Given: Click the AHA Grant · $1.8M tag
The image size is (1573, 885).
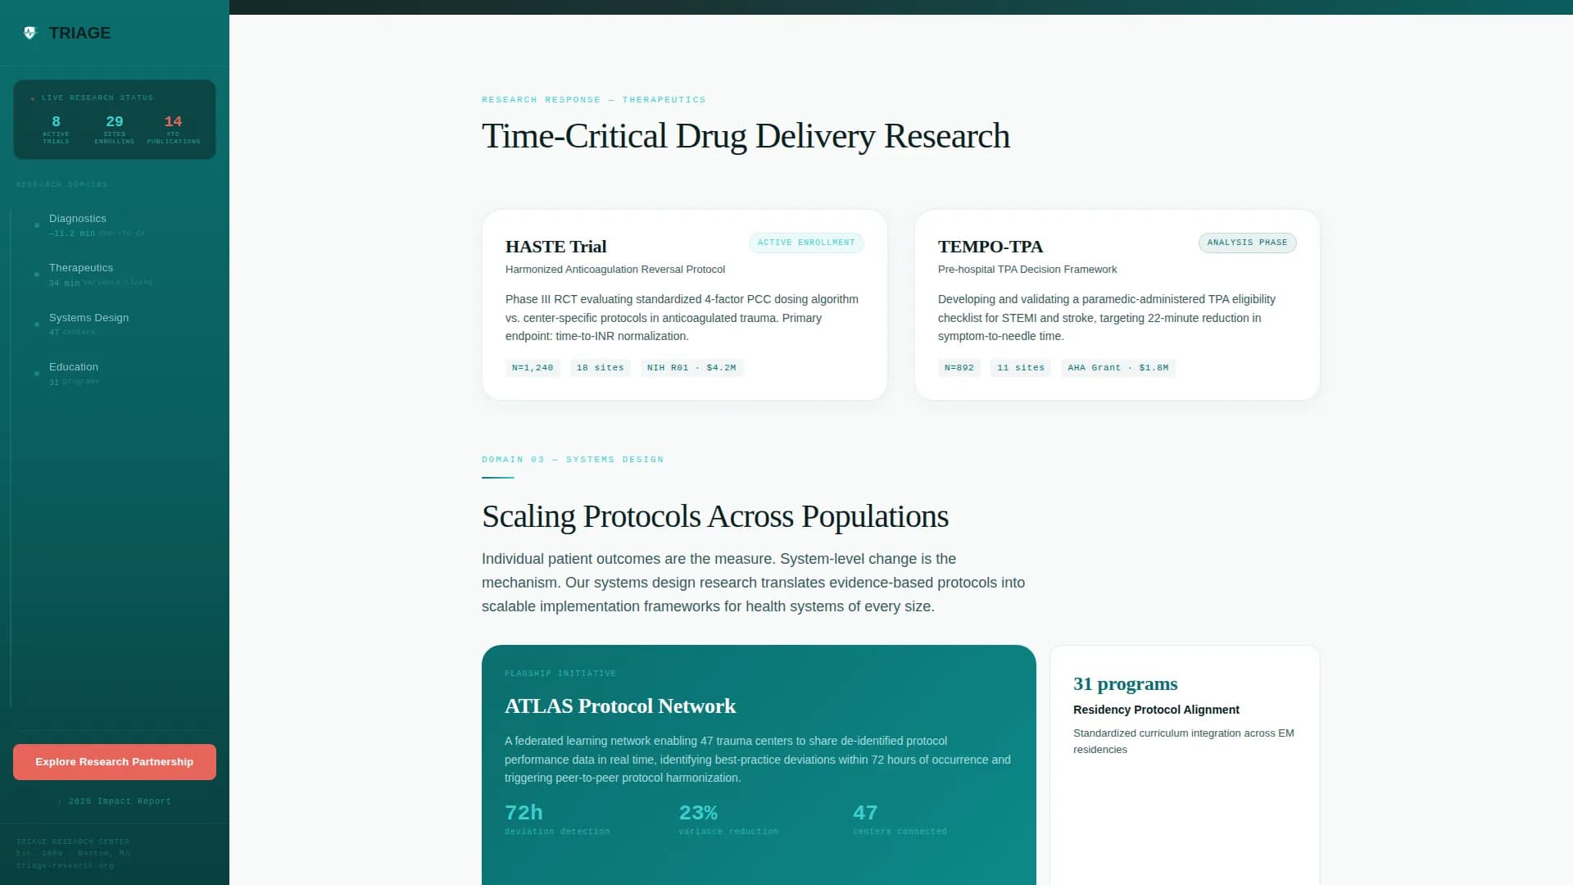Looking at the screenshot, I should (x=1118, y=368).
